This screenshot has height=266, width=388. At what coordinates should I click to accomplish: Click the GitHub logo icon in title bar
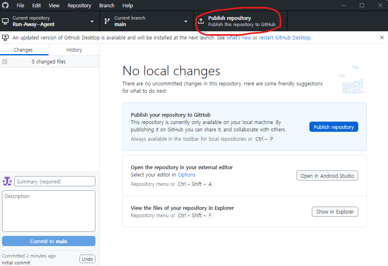click(5, 5)
